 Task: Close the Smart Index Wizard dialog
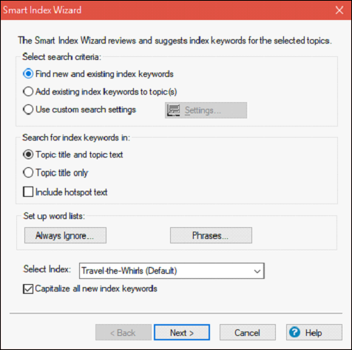click(x=339, y=10)
